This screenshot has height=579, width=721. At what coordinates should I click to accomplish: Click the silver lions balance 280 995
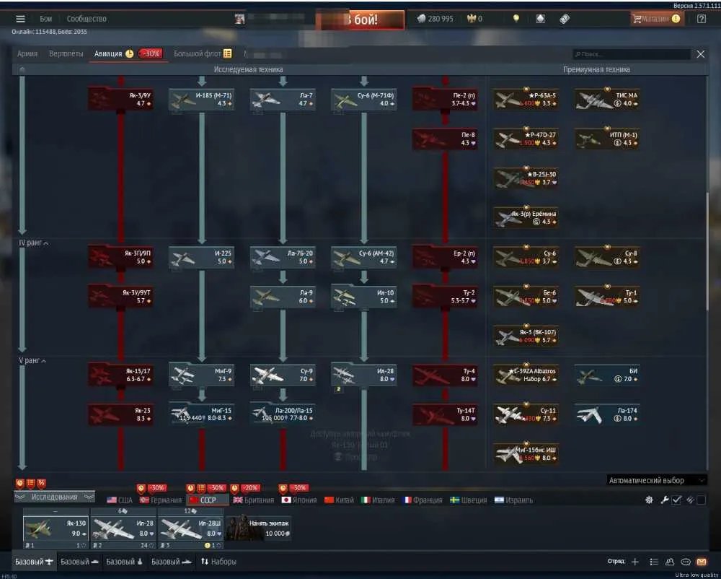point(435,19)
